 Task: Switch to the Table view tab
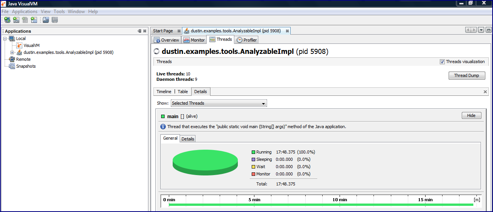tap(183, 92)
